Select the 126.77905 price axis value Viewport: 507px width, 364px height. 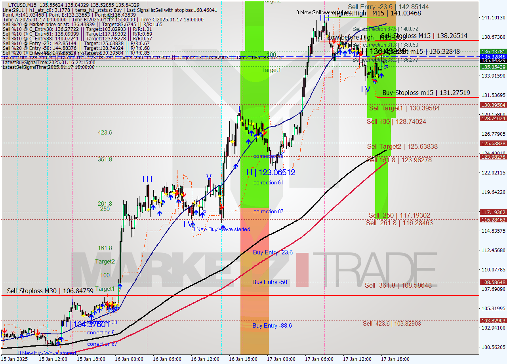[x=493, y=134]
